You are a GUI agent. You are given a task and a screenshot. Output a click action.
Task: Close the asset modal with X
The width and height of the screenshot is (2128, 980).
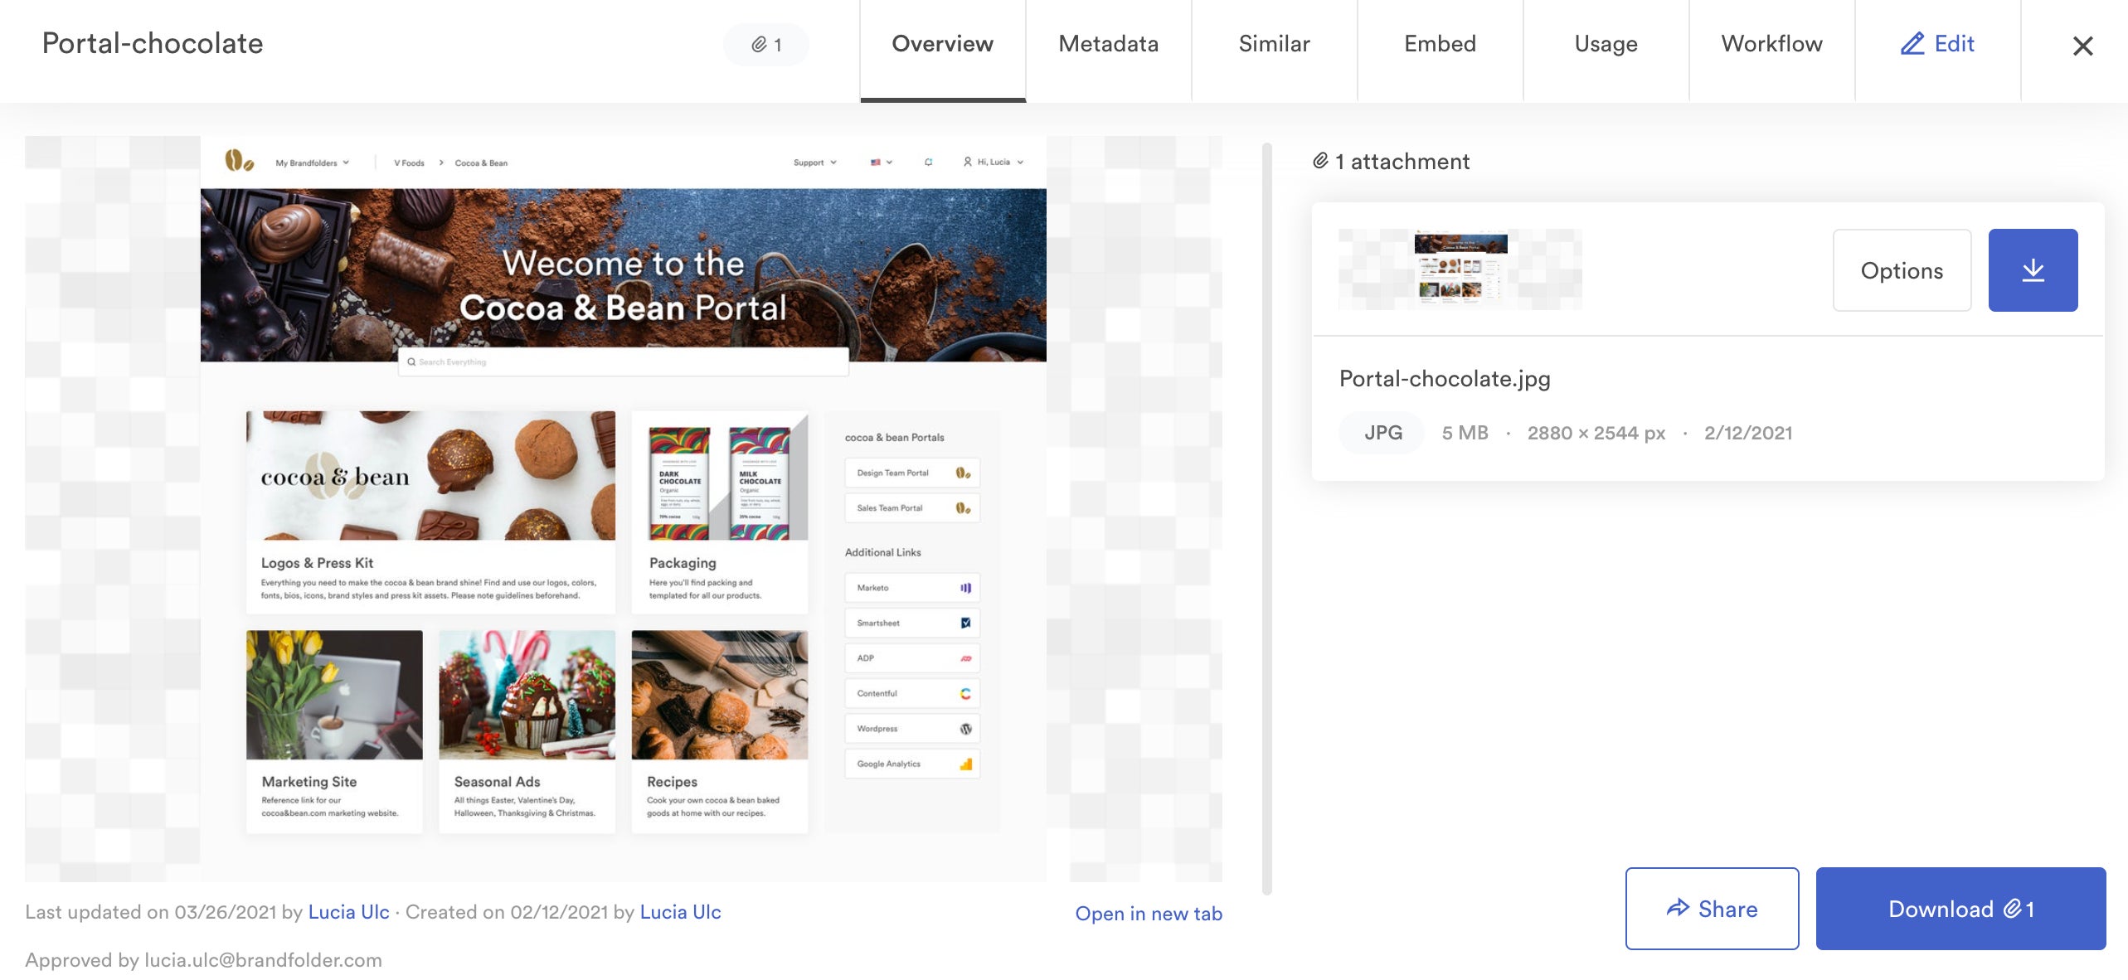coord(2083,46)
